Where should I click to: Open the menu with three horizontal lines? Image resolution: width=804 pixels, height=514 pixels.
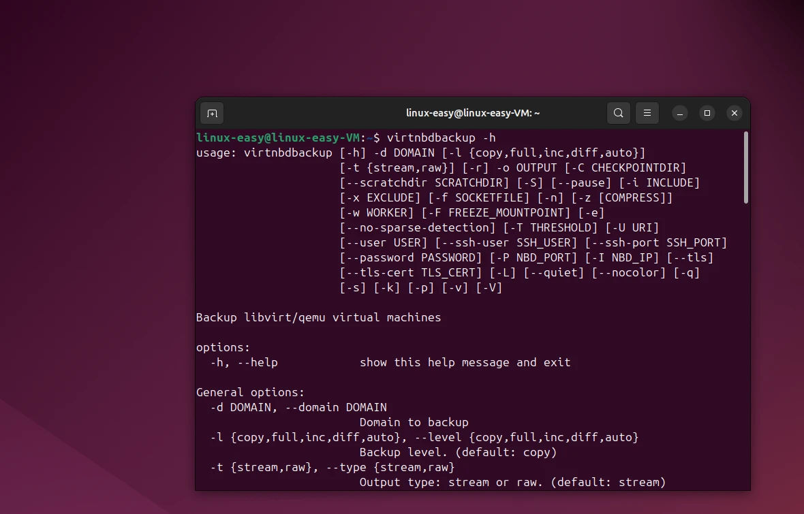coord(647,113)
